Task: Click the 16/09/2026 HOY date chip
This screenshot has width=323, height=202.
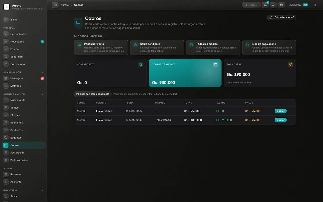Action: pos(298,5)
